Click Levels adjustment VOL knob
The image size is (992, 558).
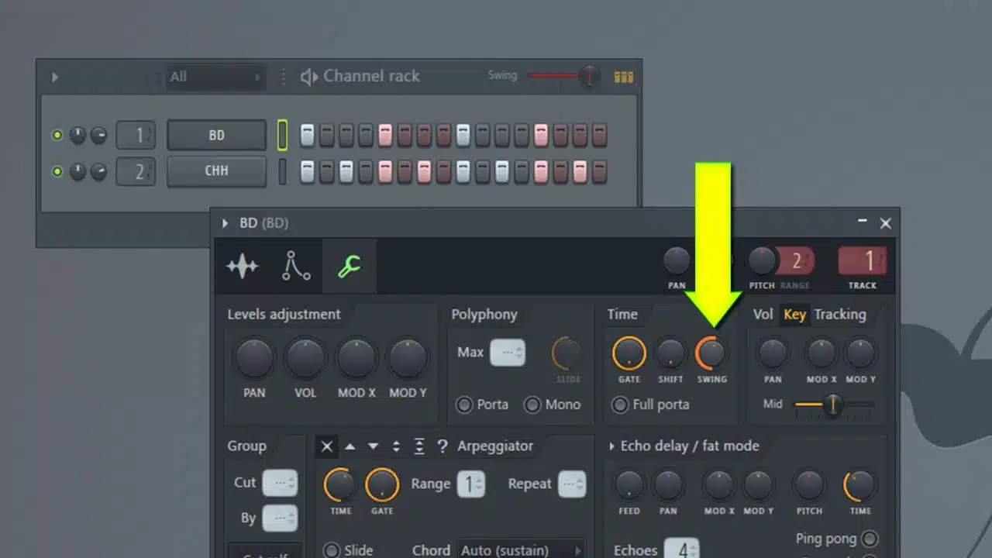pos(305,357)
